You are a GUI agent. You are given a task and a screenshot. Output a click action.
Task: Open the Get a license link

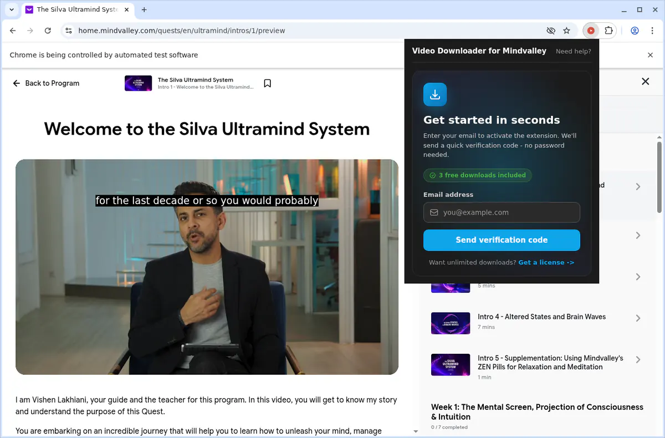(546, 262)
